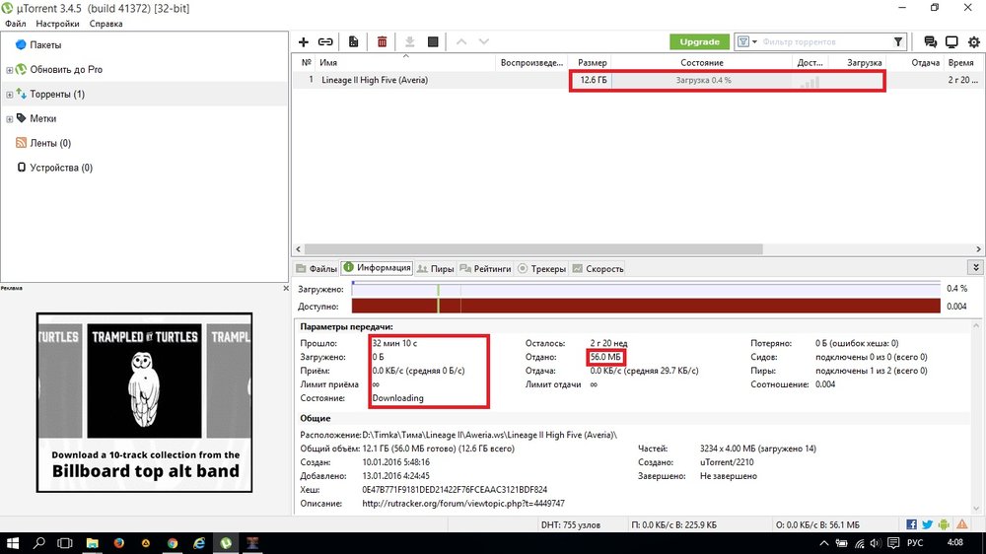The width and height of the screenshot is (986, 554).
Task: Expand the Торренты (1) tree node
Action: [9, 95]
